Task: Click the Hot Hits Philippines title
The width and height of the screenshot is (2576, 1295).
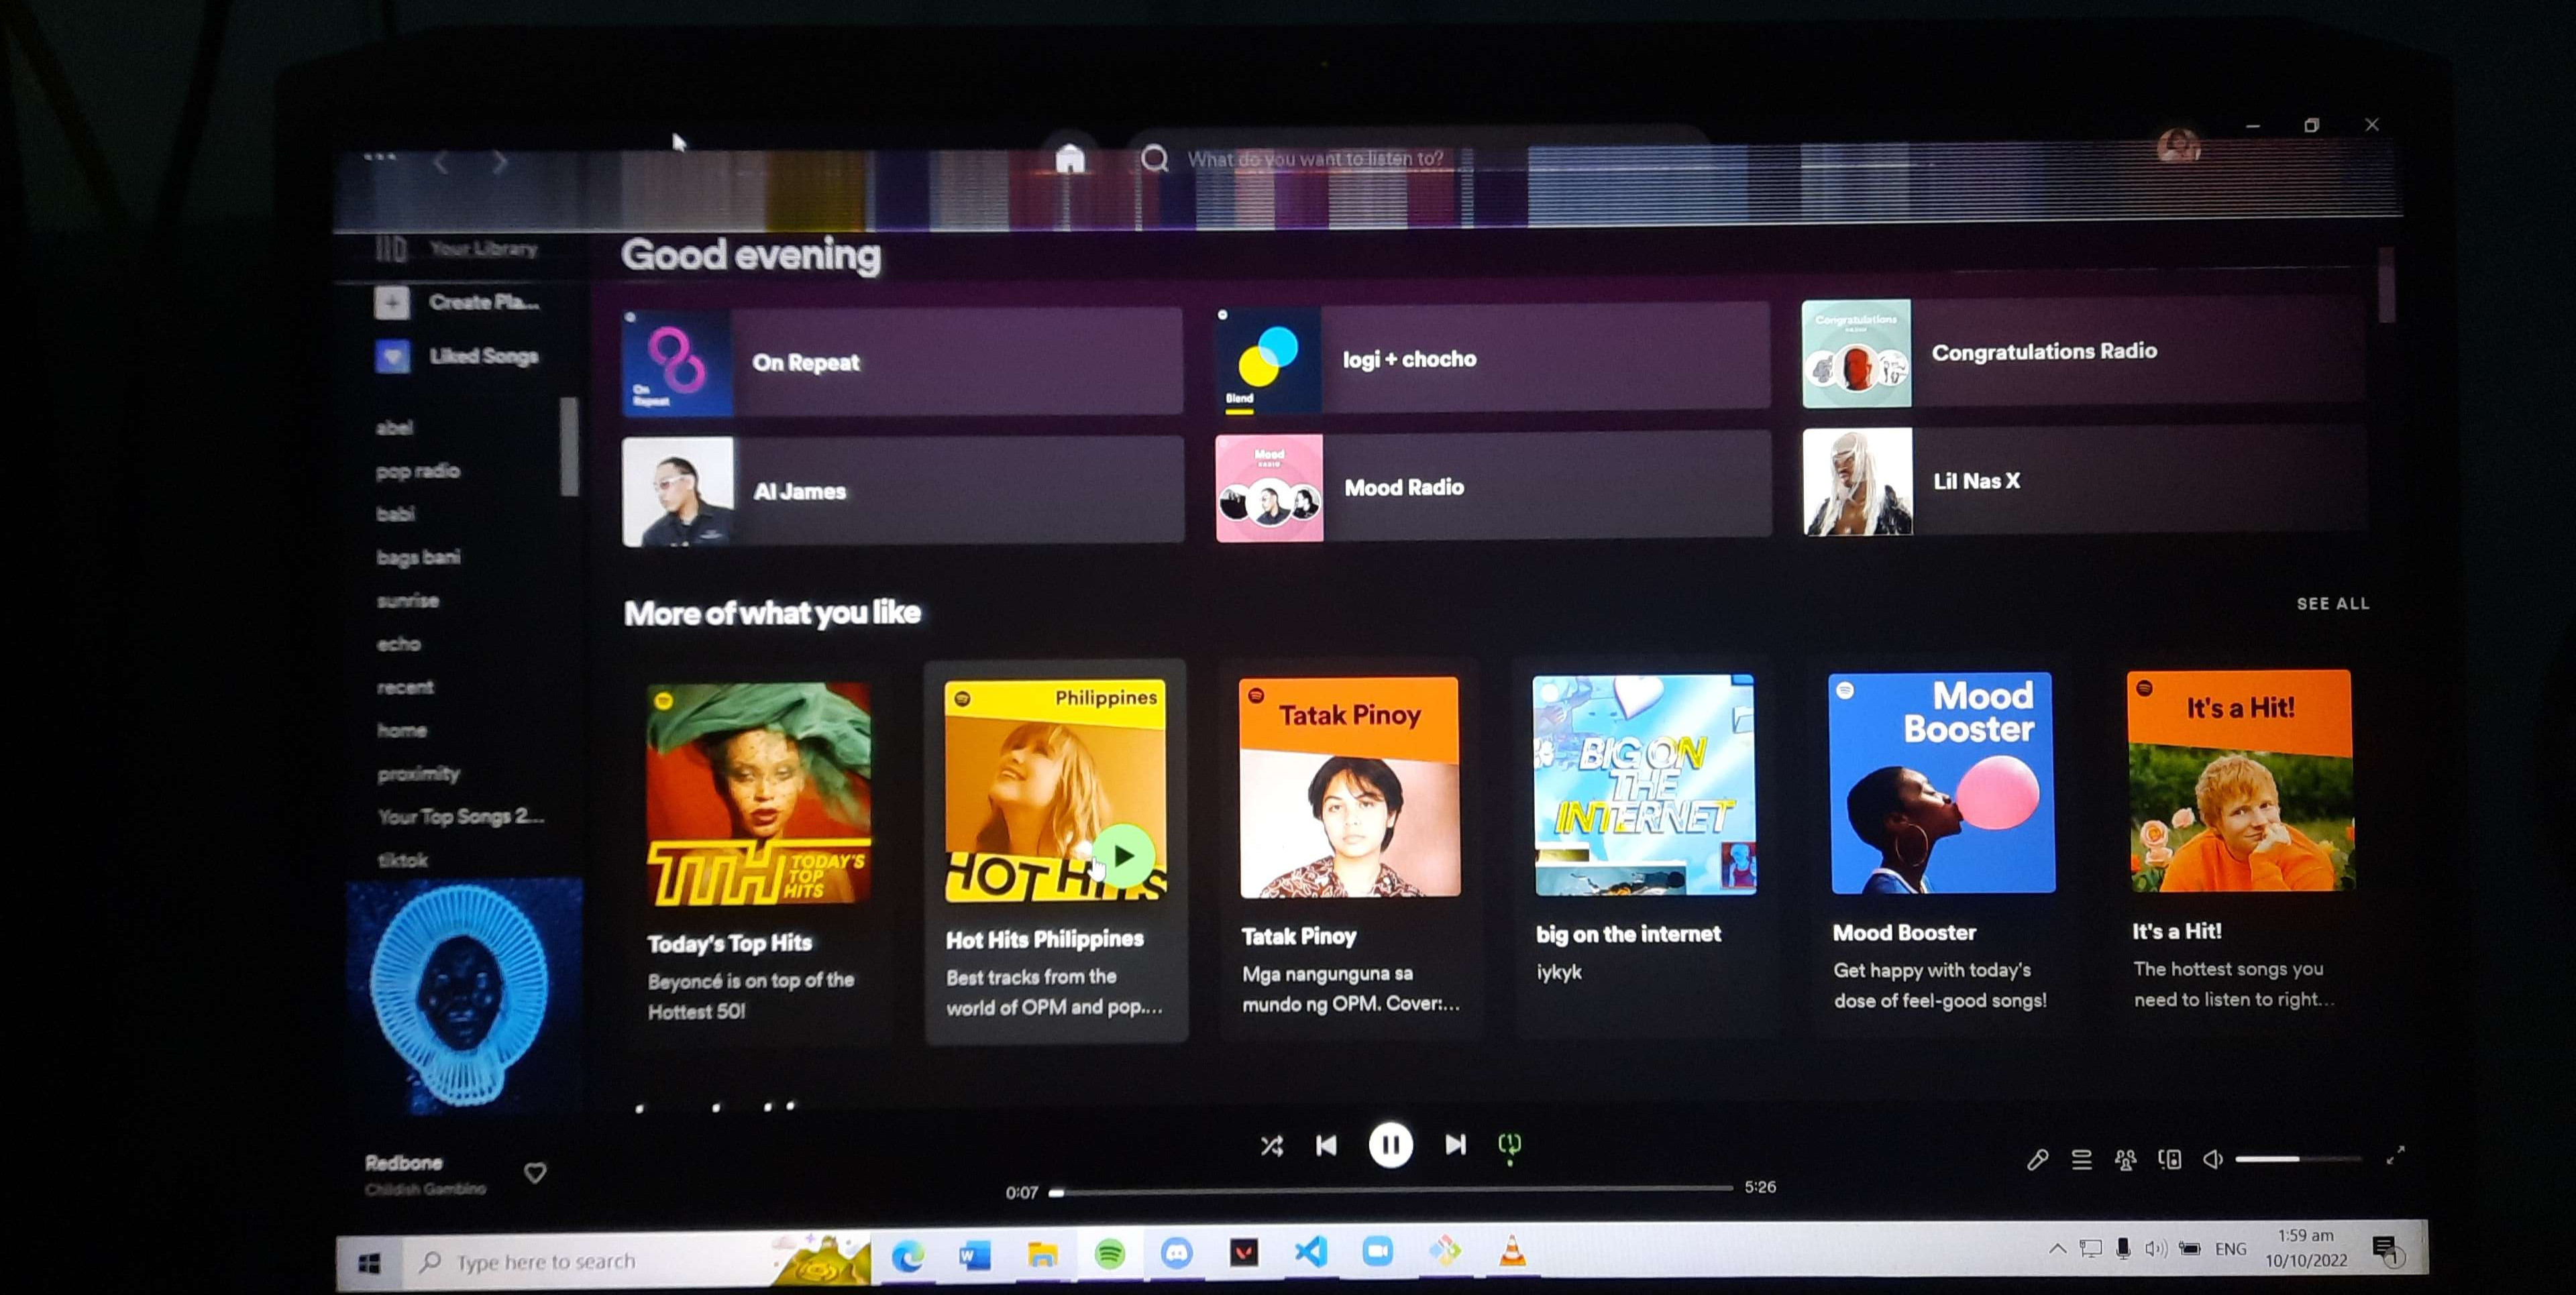Action: 1045,940
